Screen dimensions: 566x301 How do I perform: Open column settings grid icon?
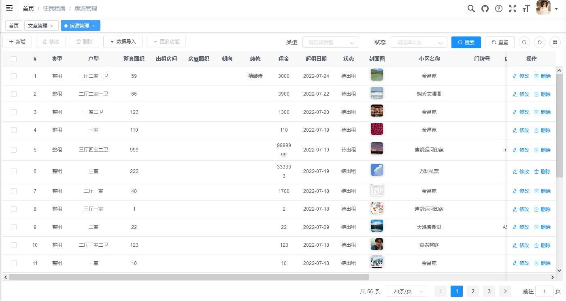555,42
